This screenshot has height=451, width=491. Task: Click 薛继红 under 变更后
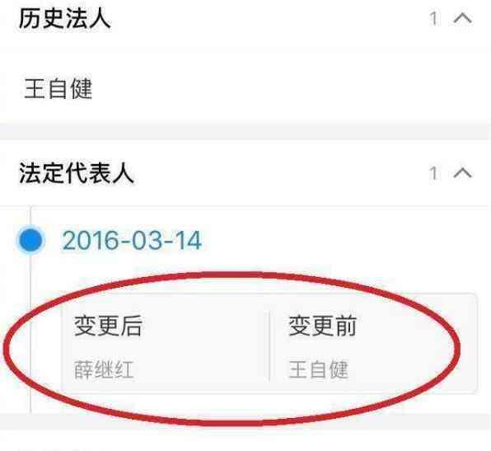[104, 370]
